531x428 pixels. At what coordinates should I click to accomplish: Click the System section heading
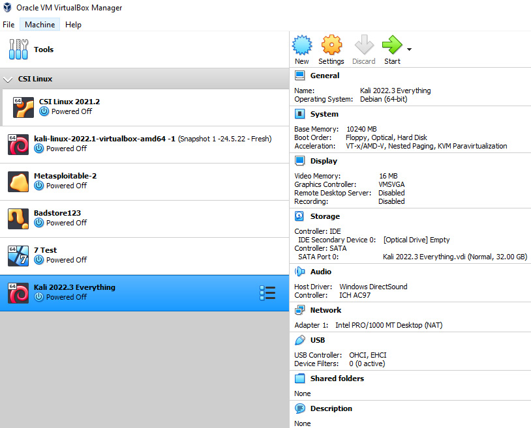tap(324, 114)
